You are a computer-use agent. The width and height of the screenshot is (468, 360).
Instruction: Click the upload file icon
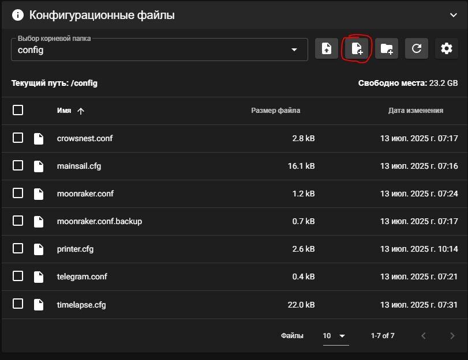(326, 48)
